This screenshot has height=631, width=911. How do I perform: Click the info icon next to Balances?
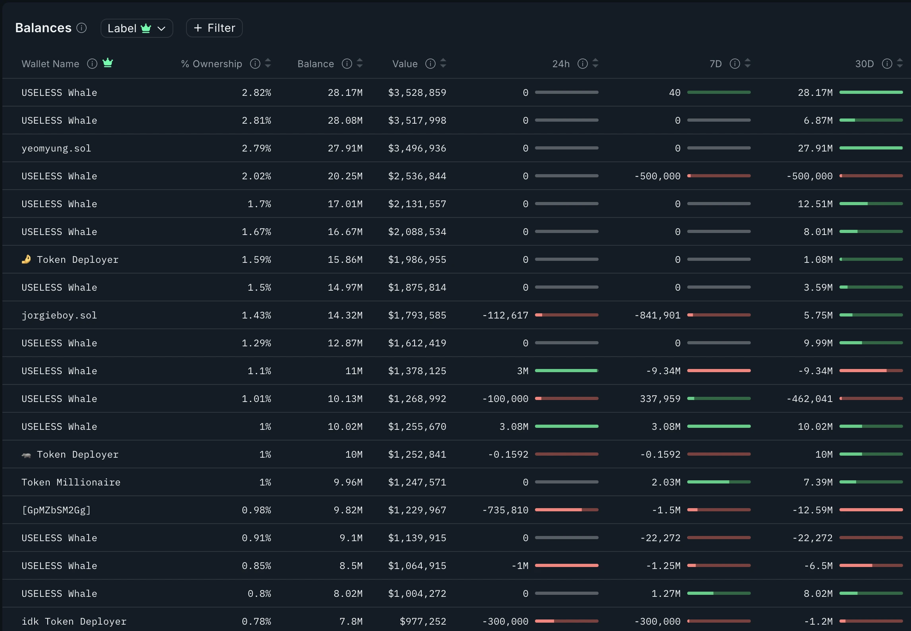[81, 28]
